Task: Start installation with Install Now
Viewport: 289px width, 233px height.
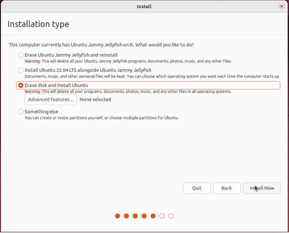Action: click(262, 188)
